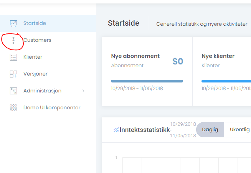Click the Administrasjon settings icon
Screen dimensions: 251x173
13,91
